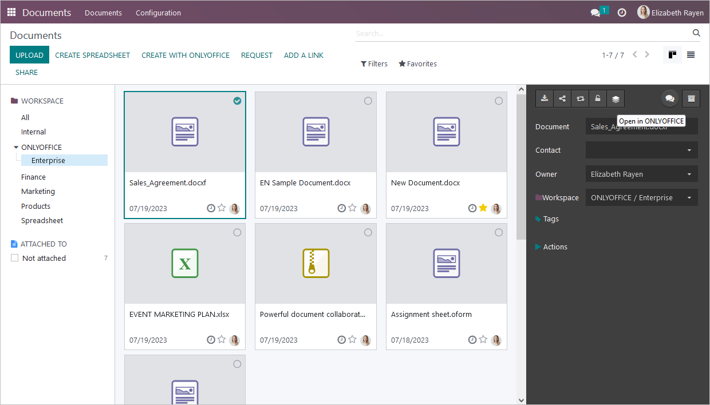
Task: Open the Documents menu item
Action: click(x=103, y=13)
